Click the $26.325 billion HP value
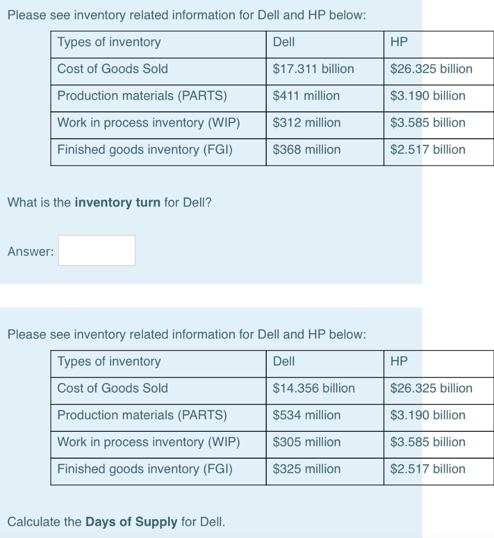The image size is (494, 538). tap(430, 69)
